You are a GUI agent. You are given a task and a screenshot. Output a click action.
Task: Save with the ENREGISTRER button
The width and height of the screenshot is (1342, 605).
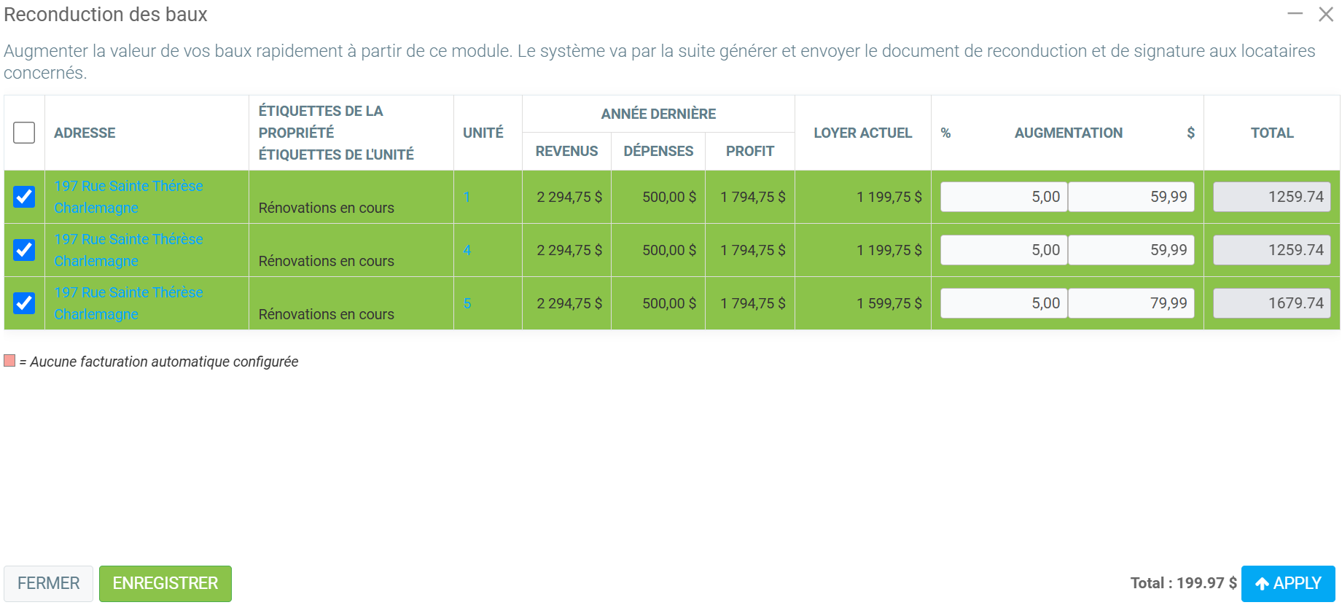click(x=165, y=583)
